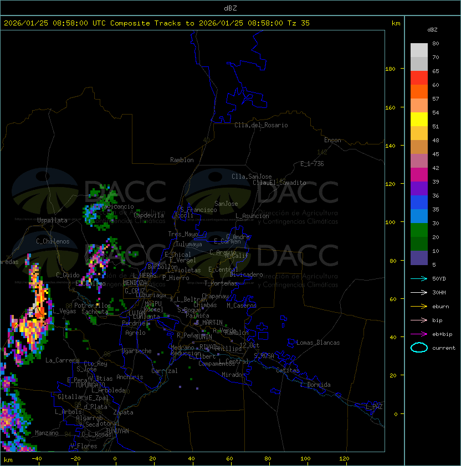This screenshot has height=466, width=461.
Task: Click the C_Guido place label
Action: click(x=68, y=275)
